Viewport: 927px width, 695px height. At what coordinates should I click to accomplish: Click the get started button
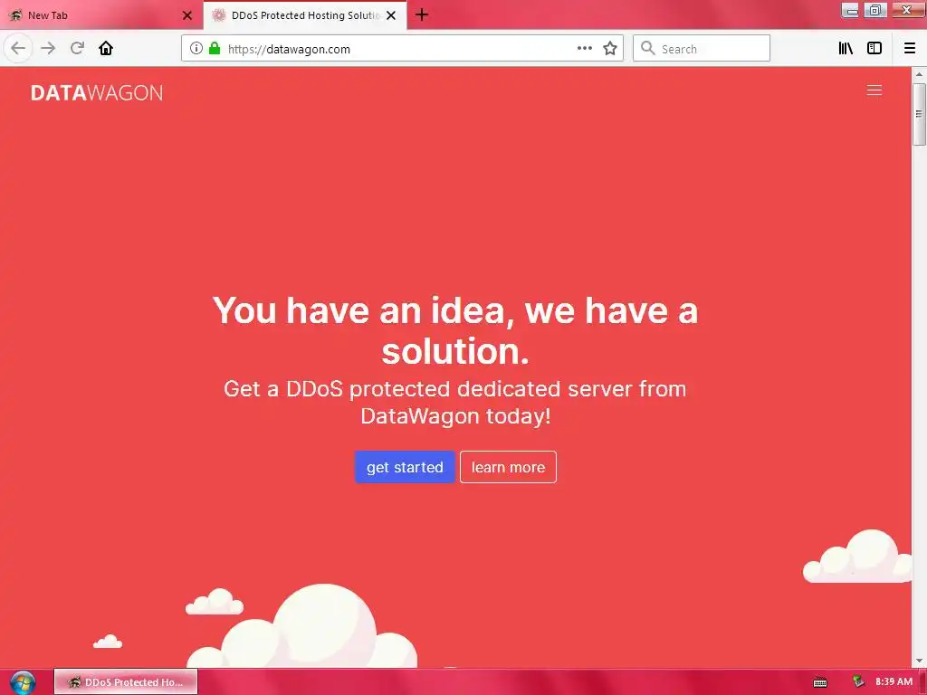point(405,467)
